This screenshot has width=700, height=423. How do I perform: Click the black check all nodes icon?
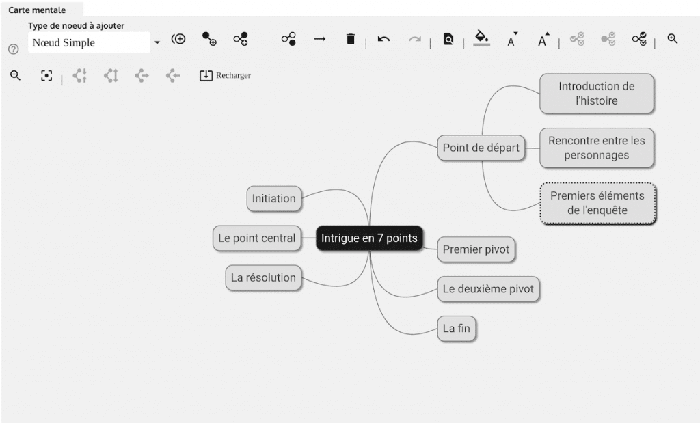click(x=639, y=39)
